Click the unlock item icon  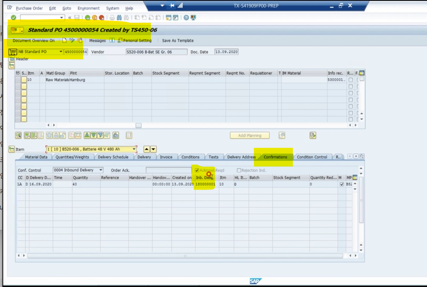tap(62, 135)
